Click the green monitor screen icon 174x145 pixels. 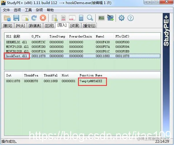click(x=101, y=18)
